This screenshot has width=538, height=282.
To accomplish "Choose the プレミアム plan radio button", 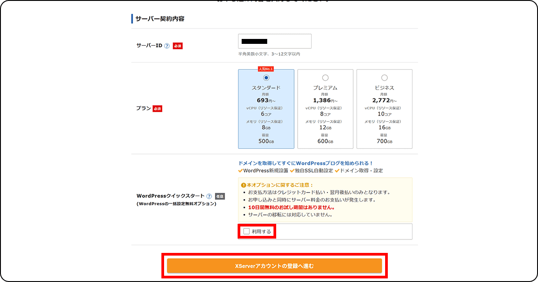I will (x=325, y=77).
